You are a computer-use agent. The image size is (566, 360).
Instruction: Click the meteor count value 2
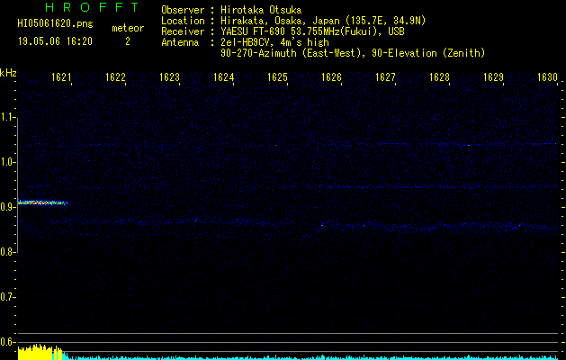coord(128,41)
